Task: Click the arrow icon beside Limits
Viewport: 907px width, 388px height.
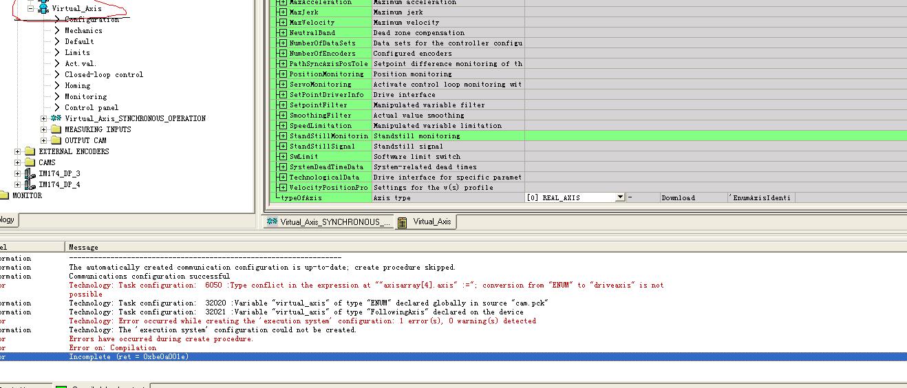Action: click(x=57, y=52)
